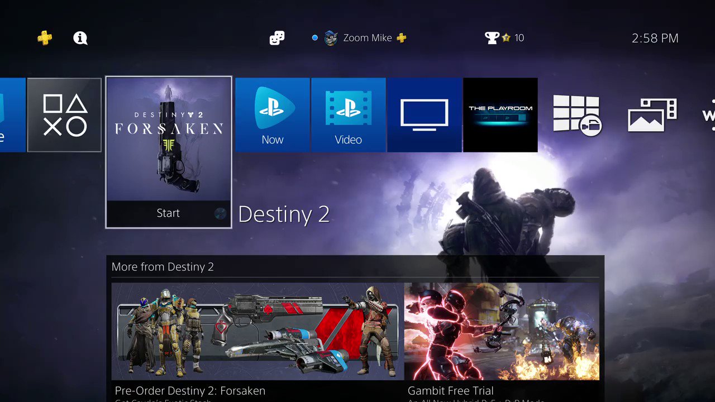Open the Zoom Mike profile
This screenshot has width=715, height=402.
coord(359,38)
